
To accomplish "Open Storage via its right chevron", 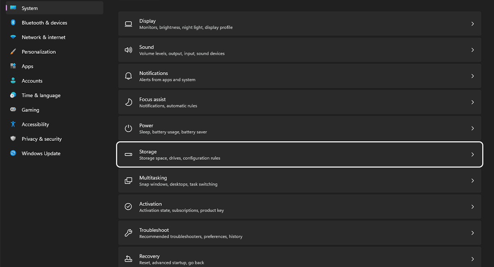I will pyautogui.click(x=472, y=154).
